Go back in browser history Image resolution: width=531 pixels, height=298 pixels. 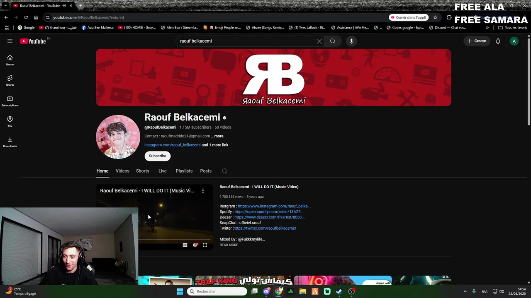click(x=6, y=17)
